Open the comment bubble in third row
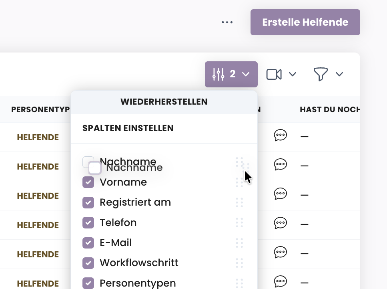Image resolution: width=387 pixels, height=289 pixels. (281, 194)
